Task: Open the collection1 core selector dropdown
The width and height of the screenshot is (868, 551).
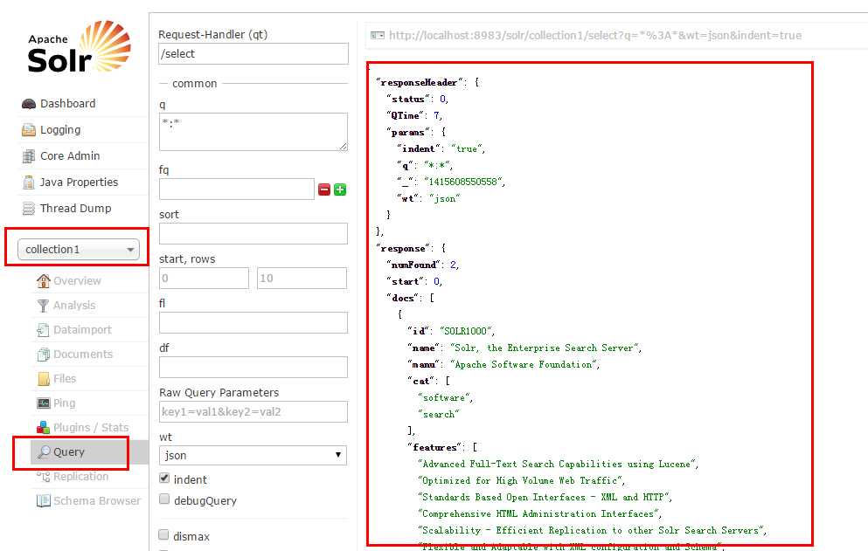Action: click(x=79, y=250)
